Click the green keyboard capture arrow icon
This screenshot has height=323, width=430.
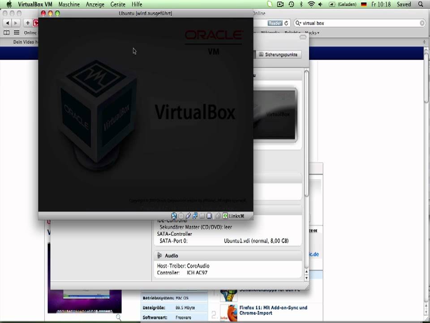[225, 216]
